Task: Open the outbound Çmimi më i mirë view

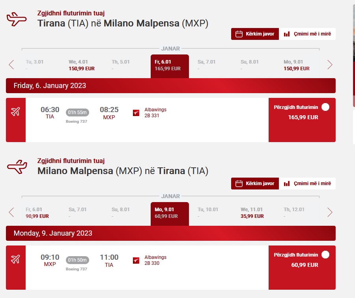Action: click(307, 34)
